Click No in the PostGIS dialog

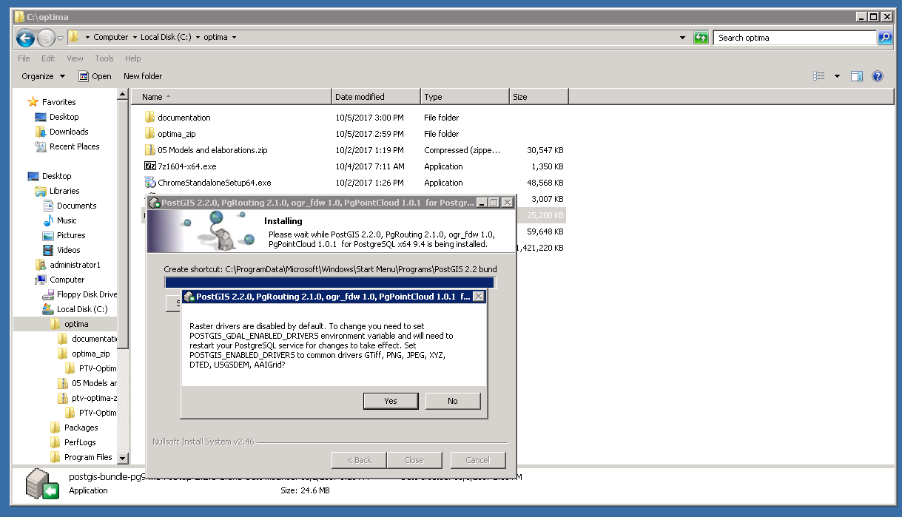pos(452,401)
